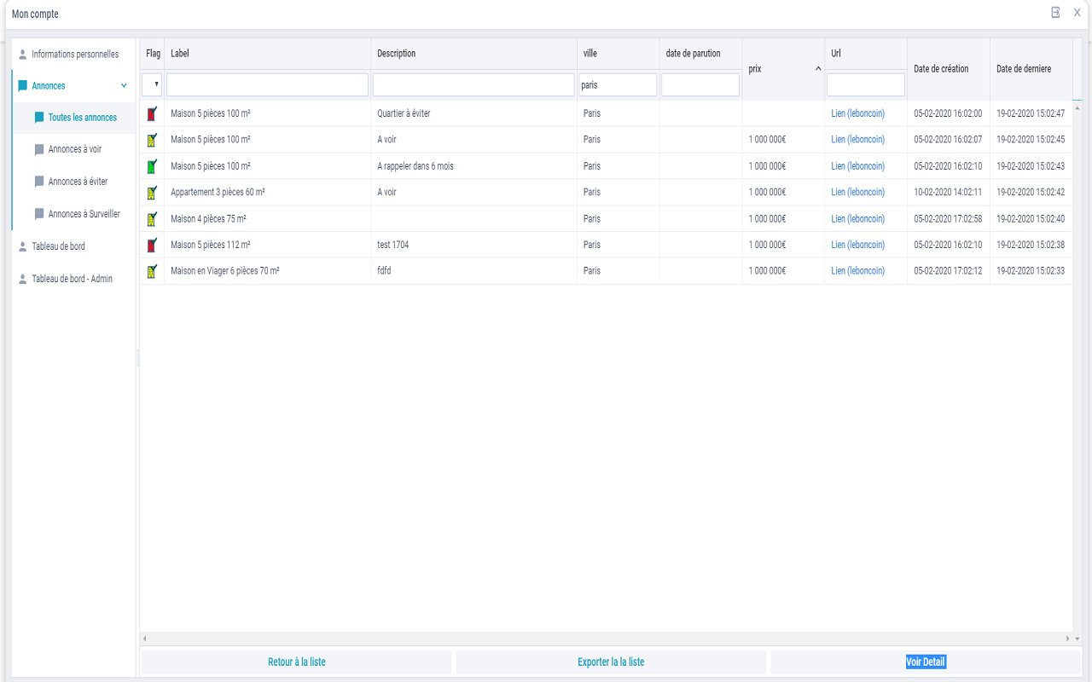Click the horizontal scrollbar right arrow
The width and height of the screenshot is (1092, 682).
click(1067, 639)
